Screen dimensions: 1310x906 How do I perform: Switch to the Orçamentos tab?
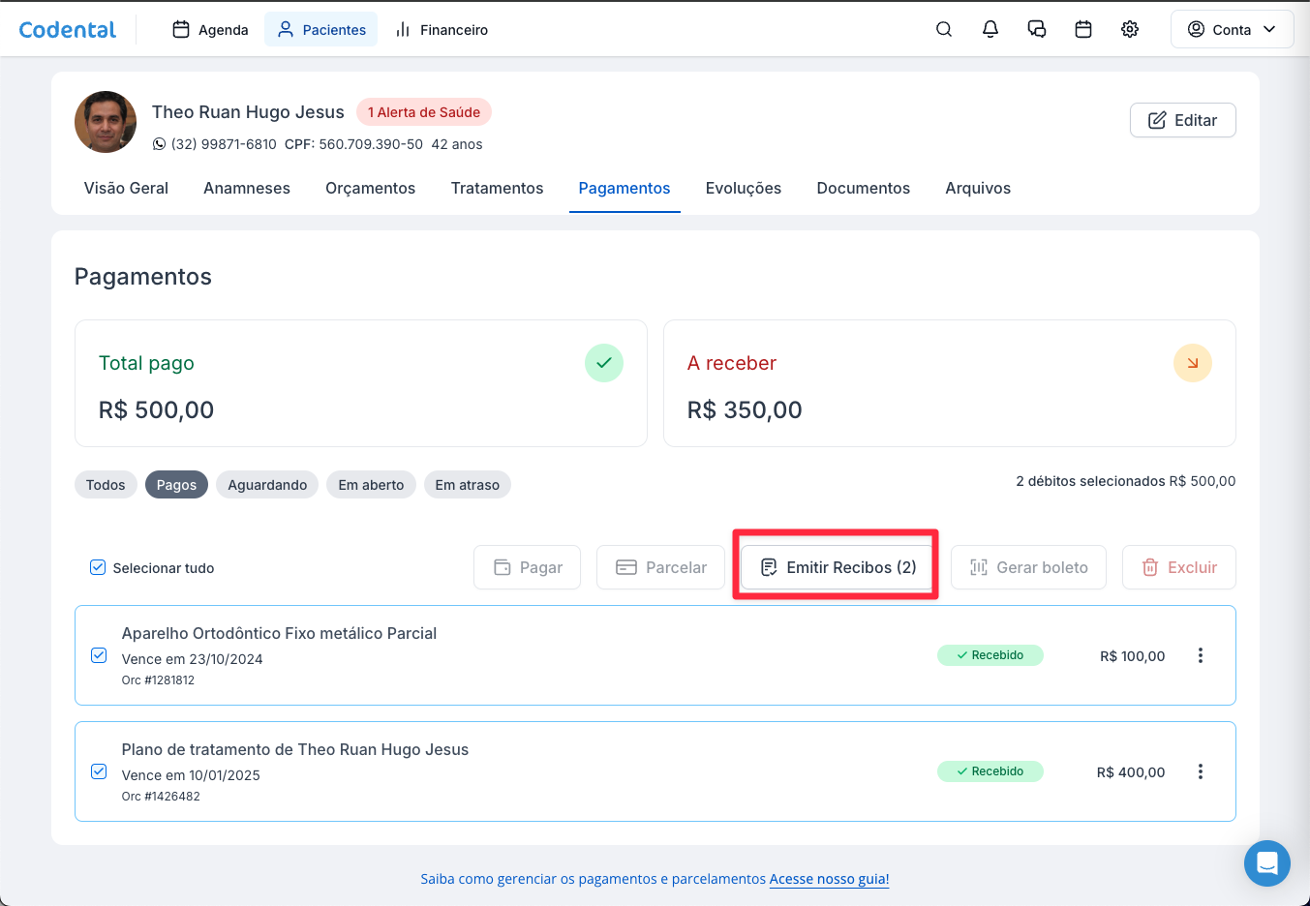(x=370, y=188)
